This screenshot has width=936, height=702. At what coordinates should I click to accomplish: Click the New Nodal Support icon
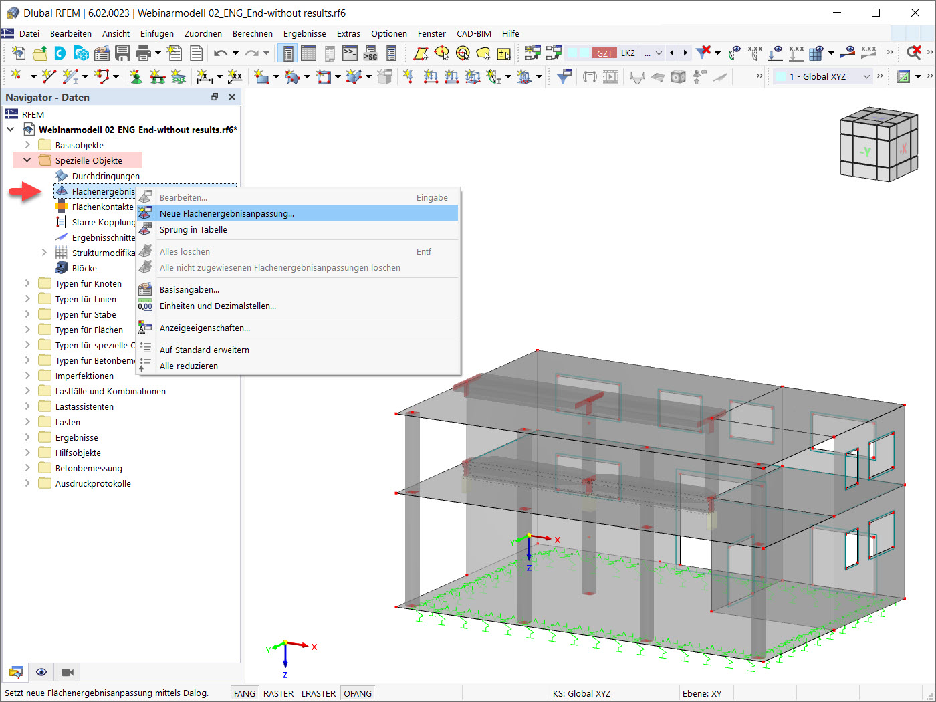[136, 77]
